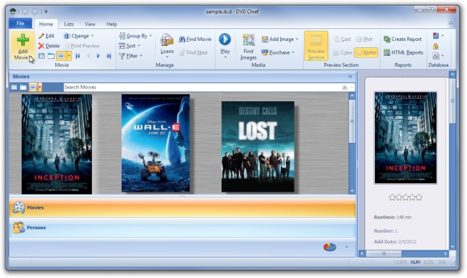Click the Find Movie binoculars icon
The image size is (467, 278).
[x=182, y=40]
